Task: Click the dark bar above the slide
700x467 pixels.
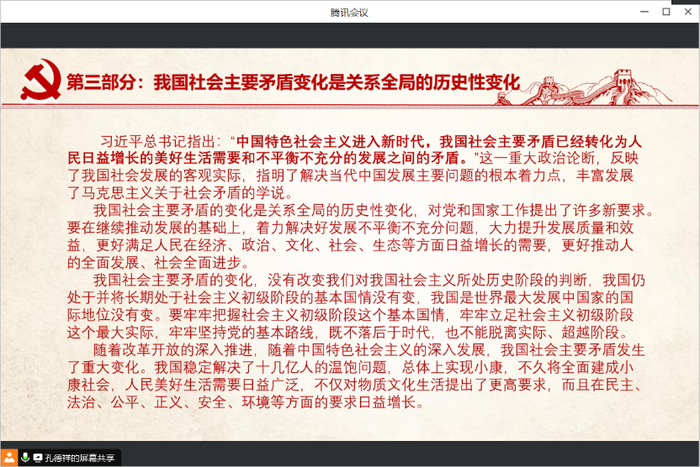Action: (350, 35)
